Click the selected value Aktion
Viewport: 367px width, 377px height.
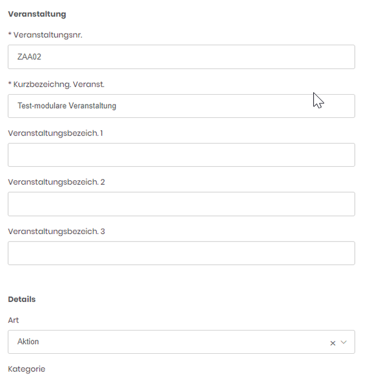click(x=28, y=342)
